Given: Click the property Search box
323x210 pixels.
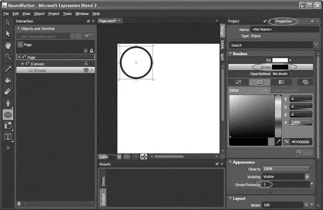Looking at the screenshot, I should (271, 45).
